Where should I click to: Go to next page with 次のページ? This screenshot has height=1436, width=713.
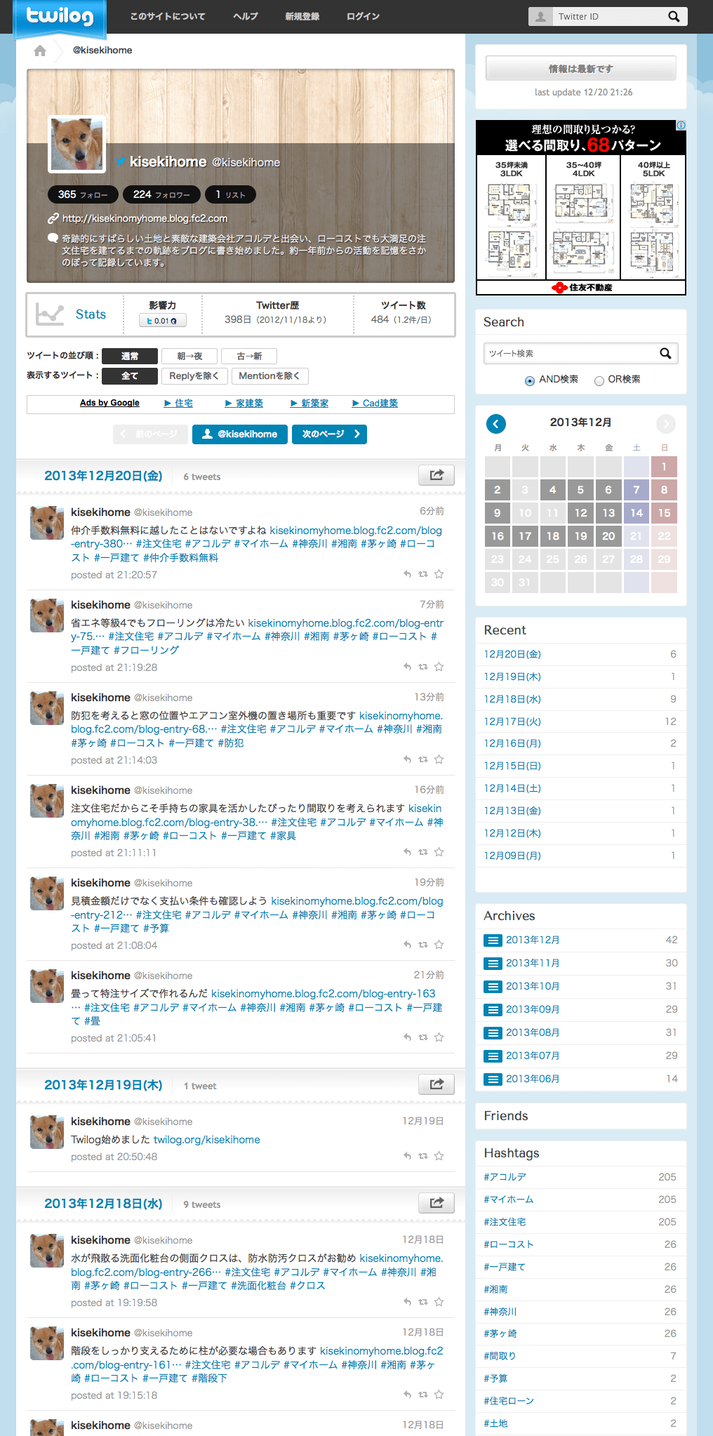[x=329, y=434]
